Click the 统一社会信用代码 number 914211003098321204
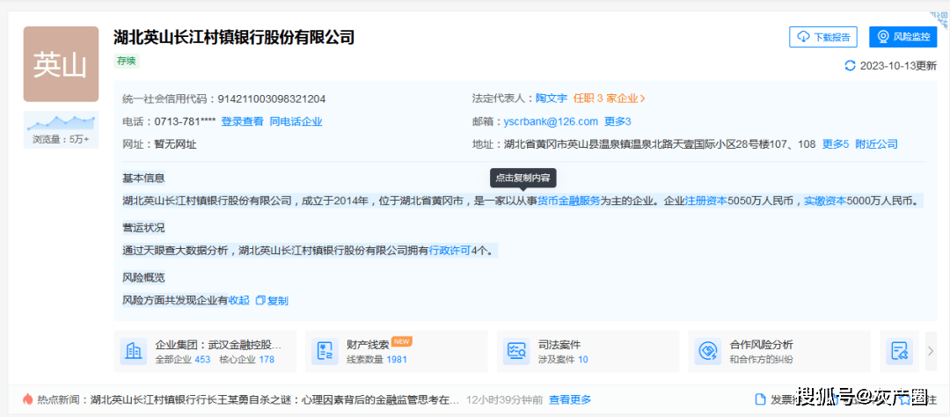 271,99
